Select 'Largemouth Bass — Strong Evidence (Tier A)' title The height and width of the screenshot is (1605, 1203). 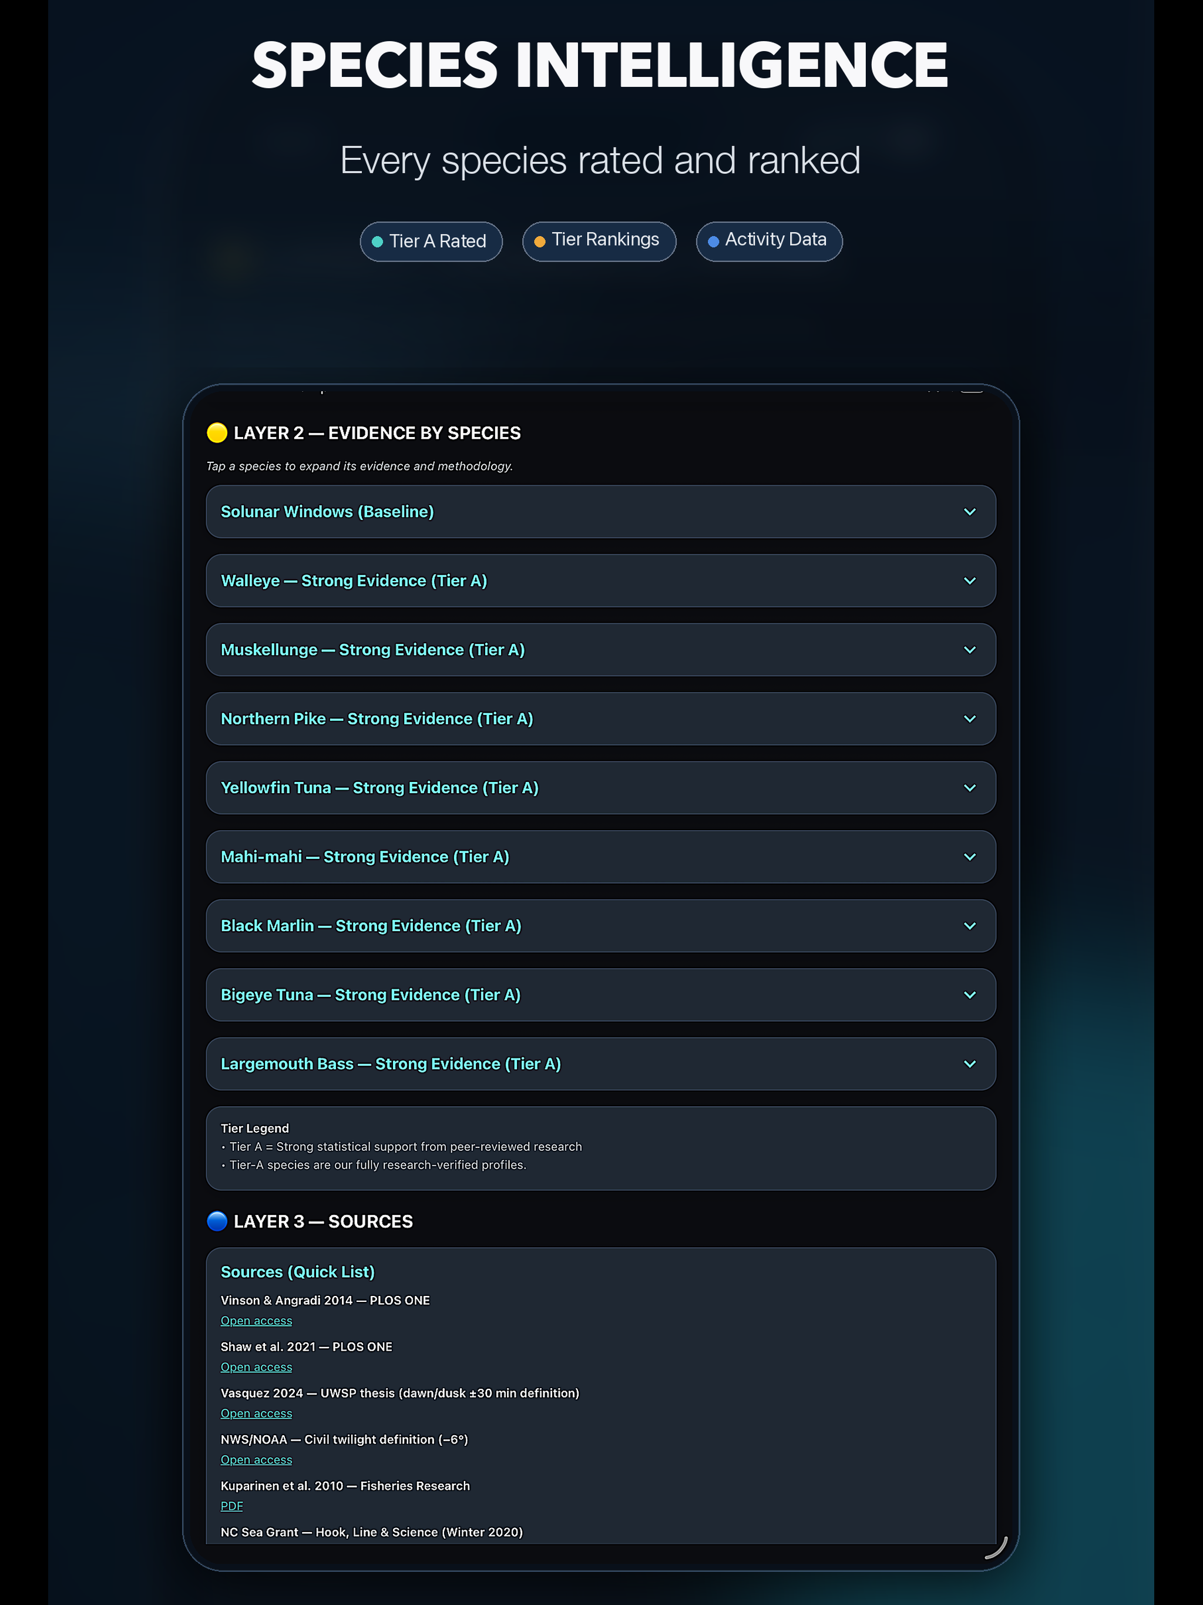point(391,1064)
